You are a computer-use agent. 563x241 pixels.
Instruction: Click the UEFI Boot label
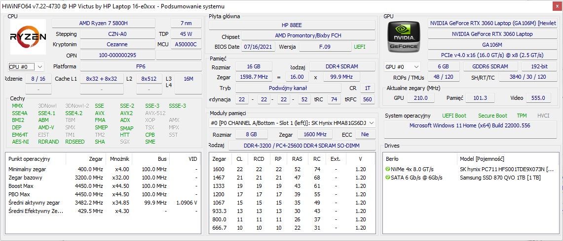coord(454,116)
